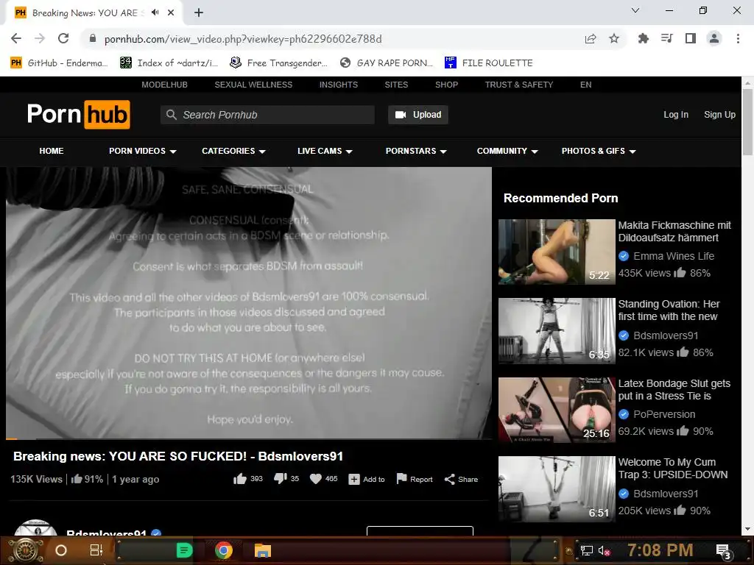Image resolution: width=754 pixels, height=565 pixels.
Task: Open the Extensions puzzle icon
Action: pos(643,38)
